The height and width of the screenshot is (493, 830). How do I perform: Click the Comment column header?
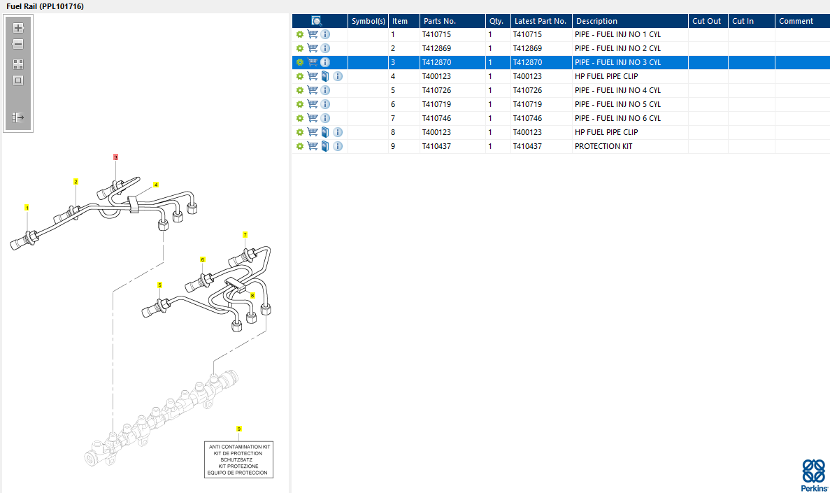[x=803, y=21]
